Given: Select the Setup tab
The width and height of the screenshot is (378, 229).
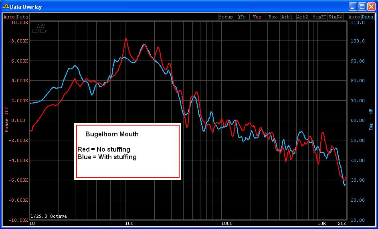Looking at the screenshot, I should 226,17.
